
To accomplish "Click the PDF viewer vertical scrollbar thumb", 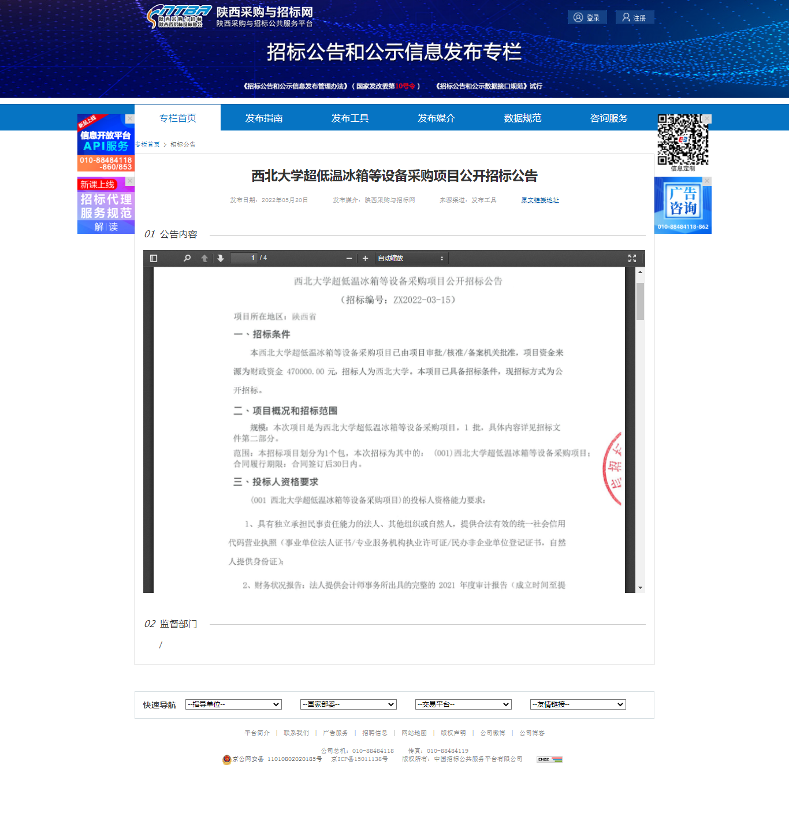I will click(x=640, y=301).
